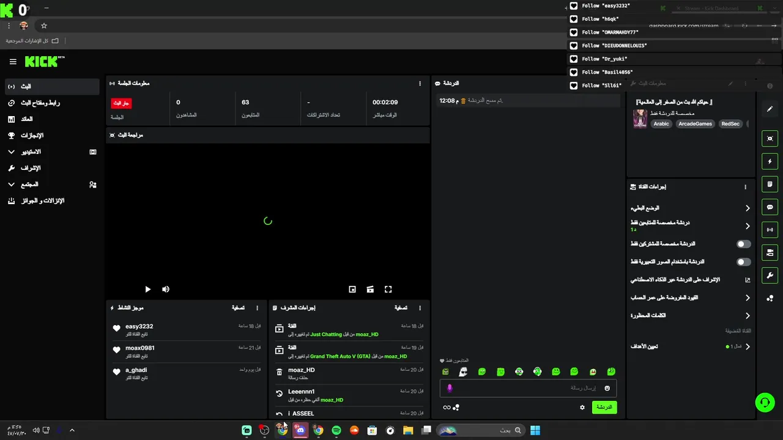This screenshot has width=783, height=440.
Task: Enable picture-in-picture on stream preview
Action: coord(352,289)
